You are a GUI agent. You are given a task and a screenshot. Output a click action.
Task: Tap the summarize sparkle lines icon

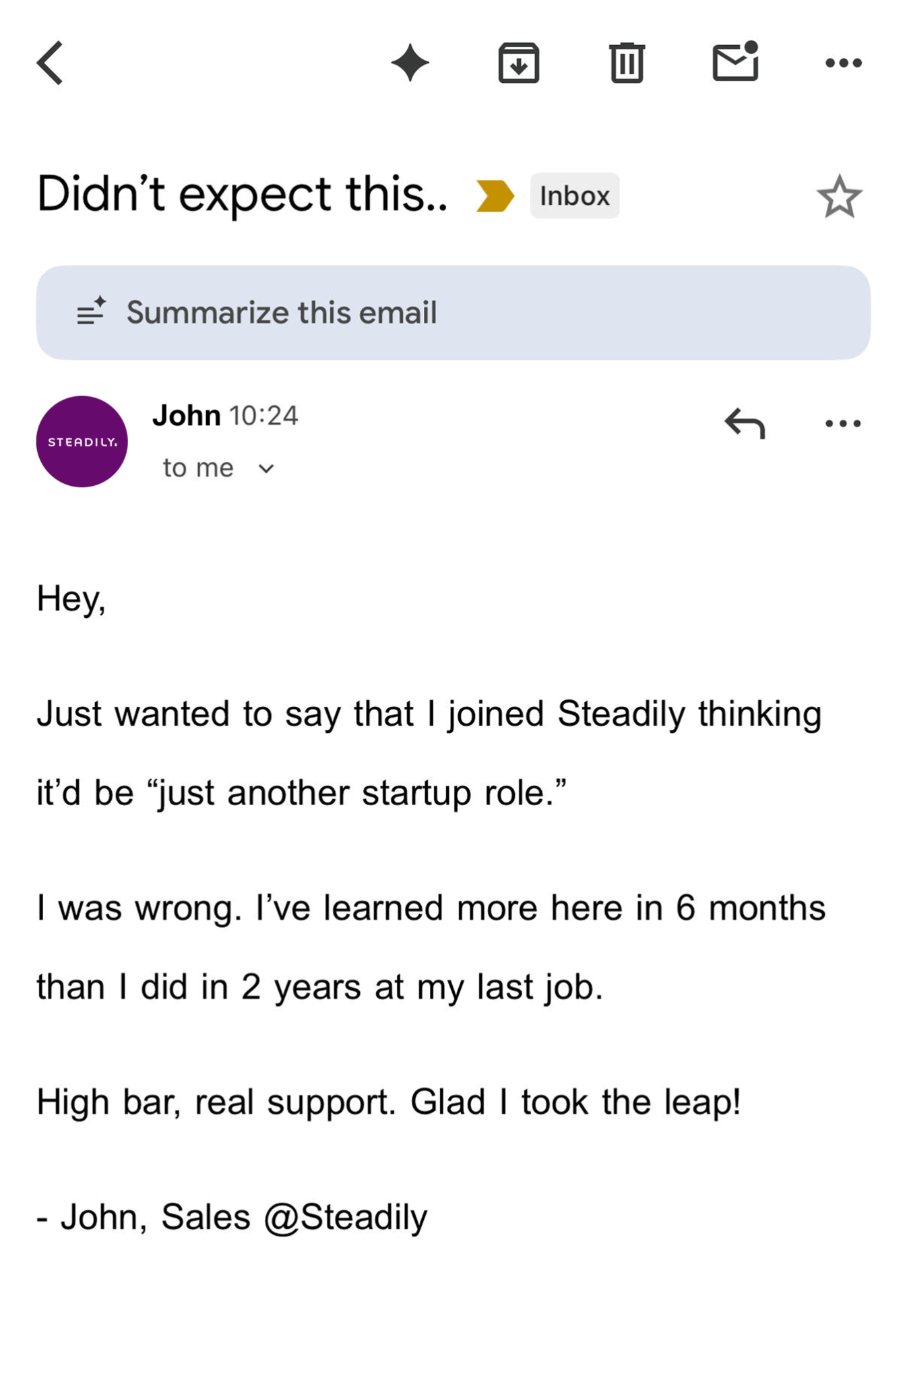(92, 311)
